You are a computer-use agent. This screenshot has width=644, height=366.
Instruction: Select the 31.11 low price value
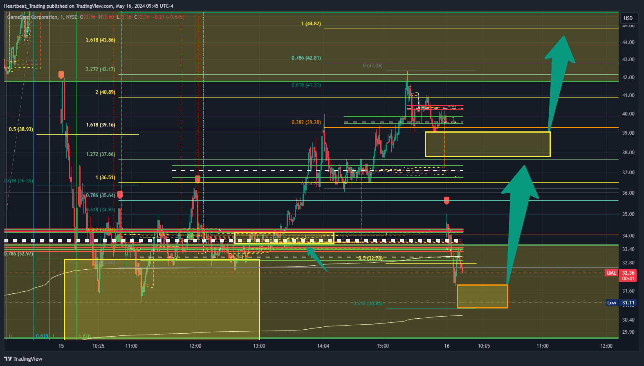coord(628,303)
